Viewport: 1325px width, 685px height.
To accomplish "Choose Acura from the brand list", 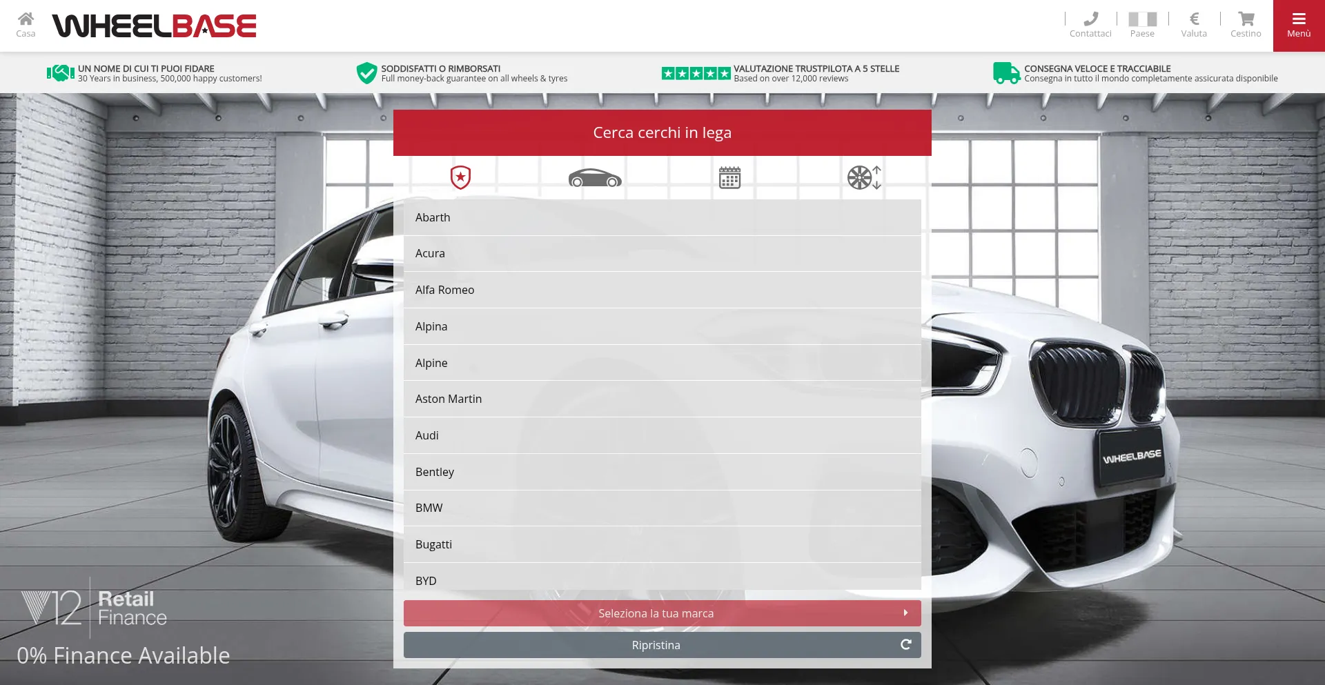I will pyautogui.click(x=662, y=254).
